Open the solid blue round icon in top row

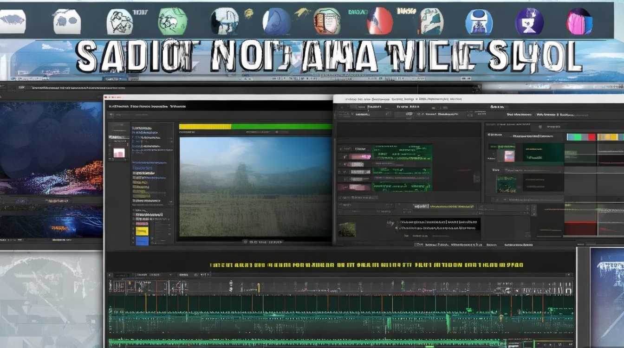pyautogui.click(x=277, y=21)
